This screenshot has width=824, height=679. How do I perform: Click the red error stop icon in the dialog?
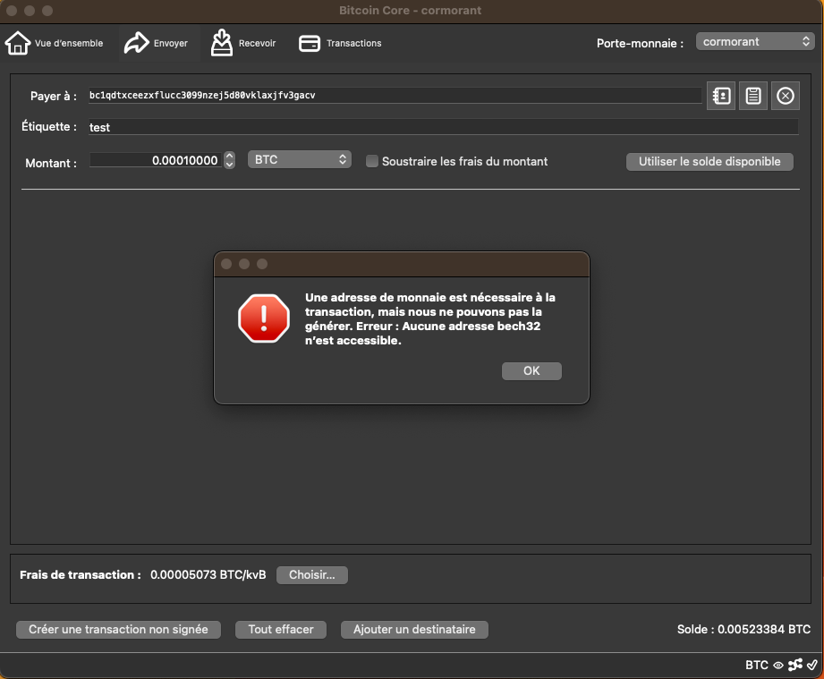[x=264, y=318]
